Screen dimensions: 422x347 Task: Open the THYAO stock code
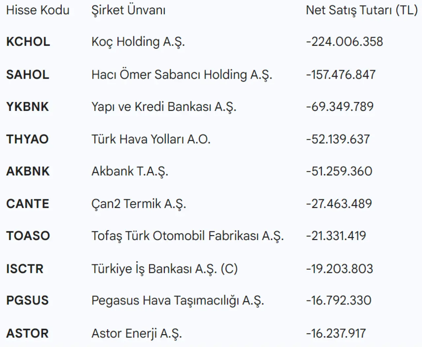[27, 139]
